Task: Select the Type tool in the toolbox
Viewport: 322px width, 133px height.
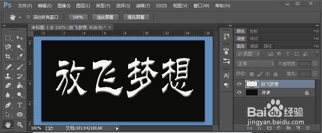Action: click(x=20, y=105)
